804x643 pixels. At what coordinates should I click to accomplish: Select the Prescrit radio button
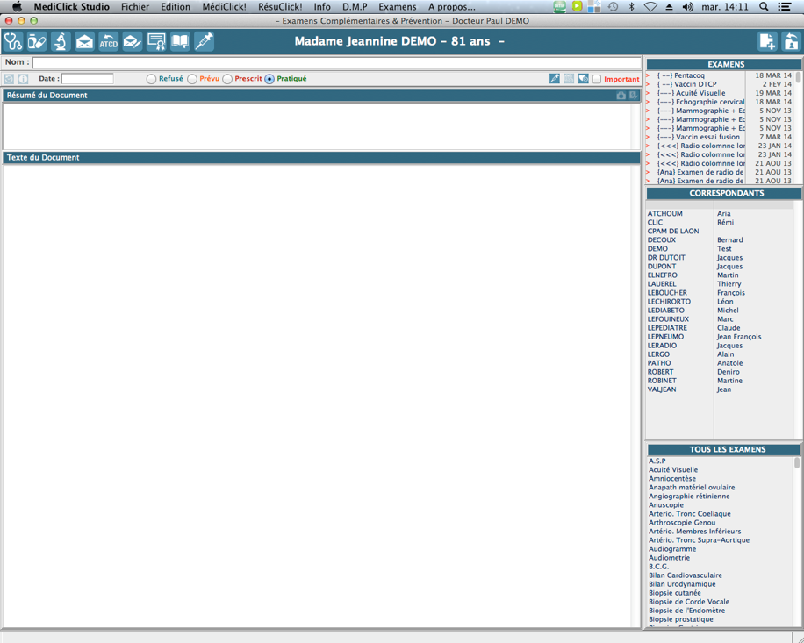(227, 79)
